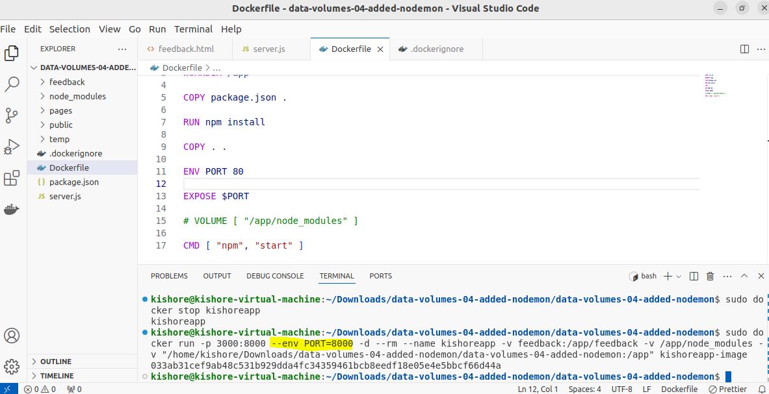Expand the feedback folder

tap(67, 82)
